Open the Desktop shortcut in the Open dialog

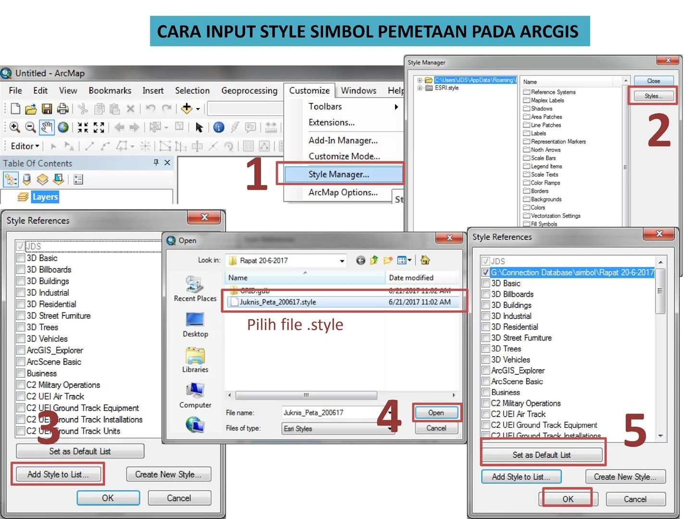click(x=195, y=325)
